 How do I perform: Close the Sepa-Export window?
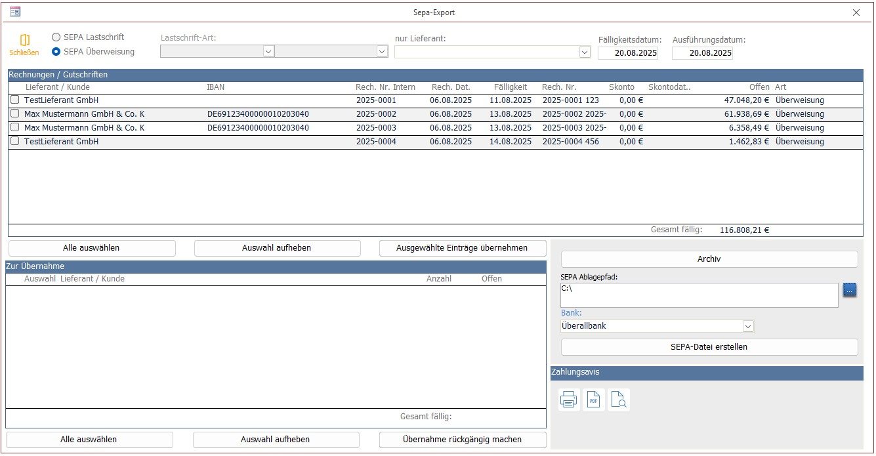click(x=856, y=12)
